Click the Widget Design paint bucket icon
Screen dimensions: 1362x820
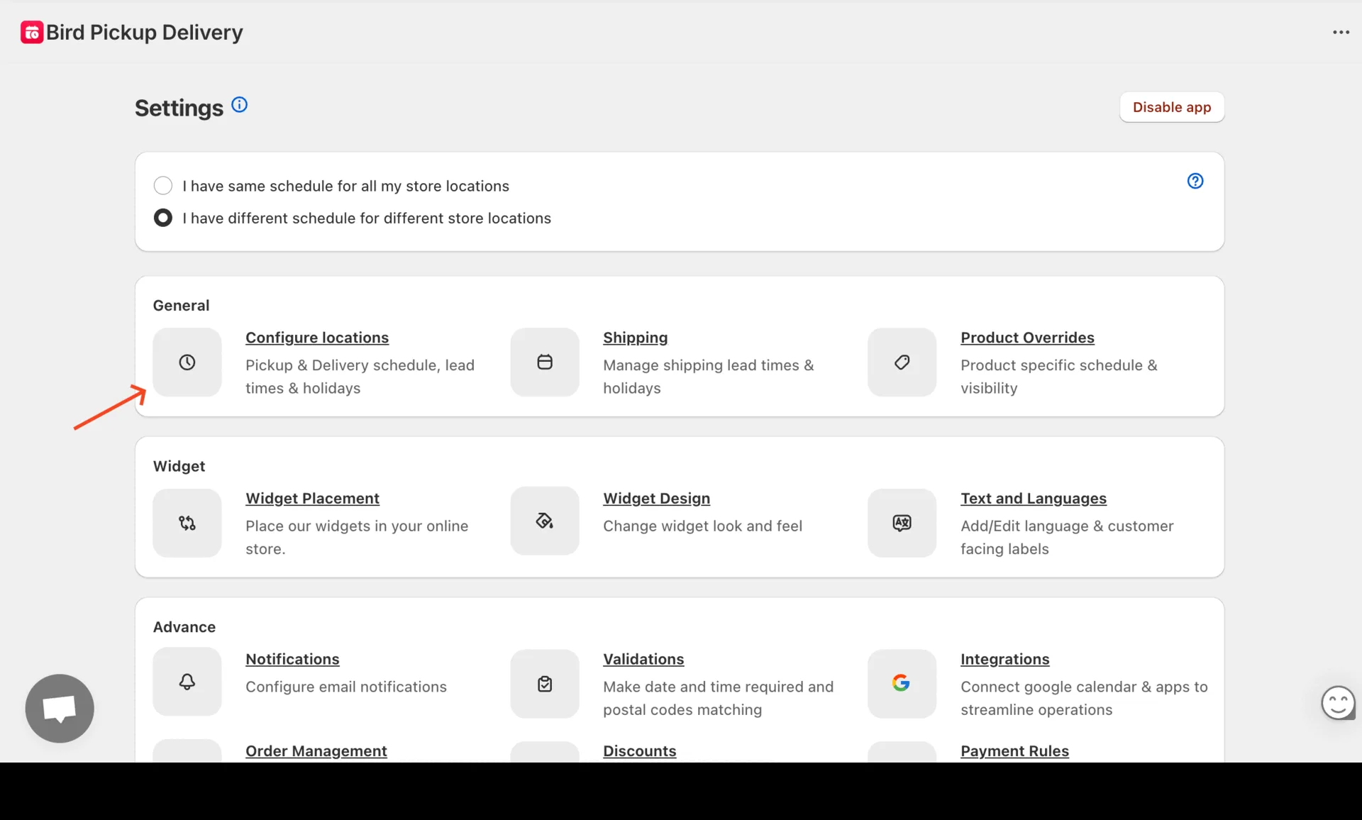545,521
